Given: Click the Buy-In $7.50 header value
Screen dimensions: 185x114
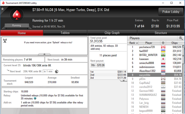Looking at the screenshot, I should click(x=155, y=26).
